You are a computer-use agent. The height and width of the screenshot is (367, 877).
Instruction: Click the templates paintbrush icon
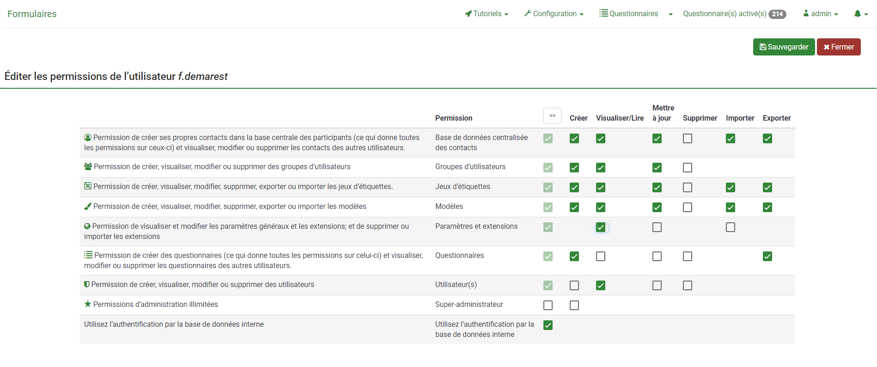click(x=88, y=207)
